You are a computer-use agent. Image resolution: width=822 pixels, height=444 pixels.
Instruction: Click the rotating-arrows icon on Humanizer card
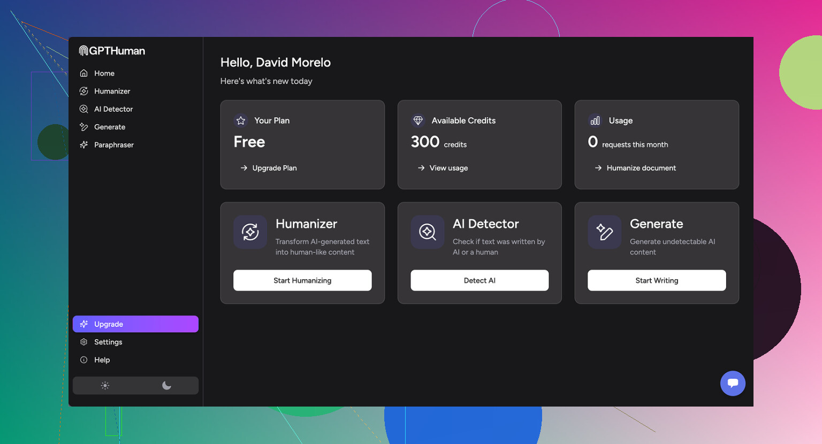250,232
